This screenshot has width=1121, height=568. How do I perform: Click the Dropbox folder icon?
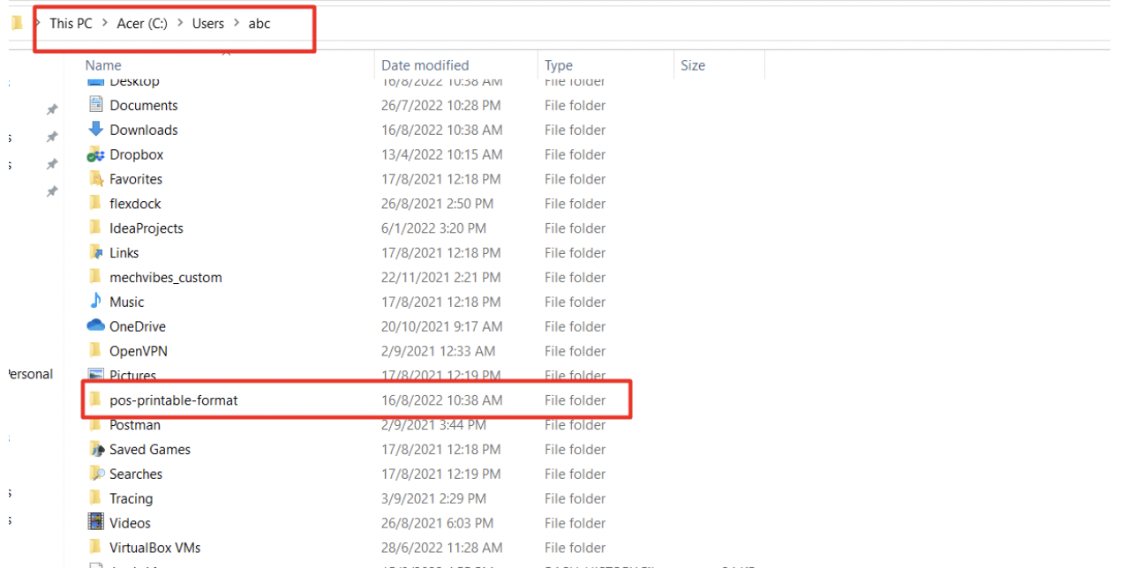tap(96, 154)
